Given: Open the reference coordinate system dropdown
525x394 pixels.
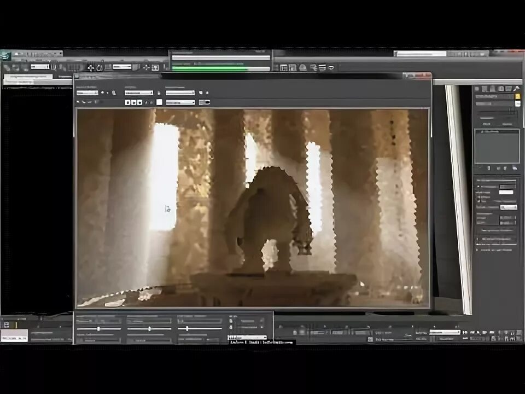Looking at the screenshot, I should (x=122, y=67).
